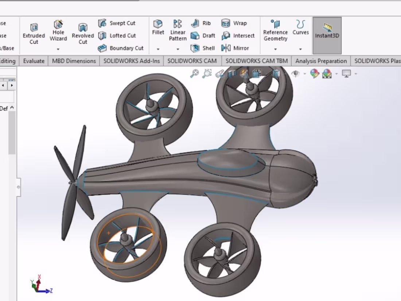Click the Reference Geometry button
401x301 pixels.
(276, 33)
